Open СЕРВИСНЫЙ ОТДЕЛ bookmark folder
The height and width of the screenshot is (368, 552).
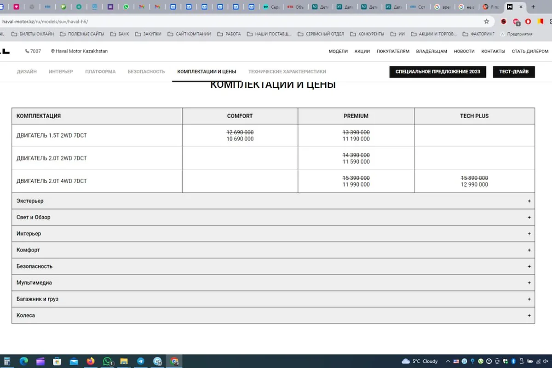(321, 34)
